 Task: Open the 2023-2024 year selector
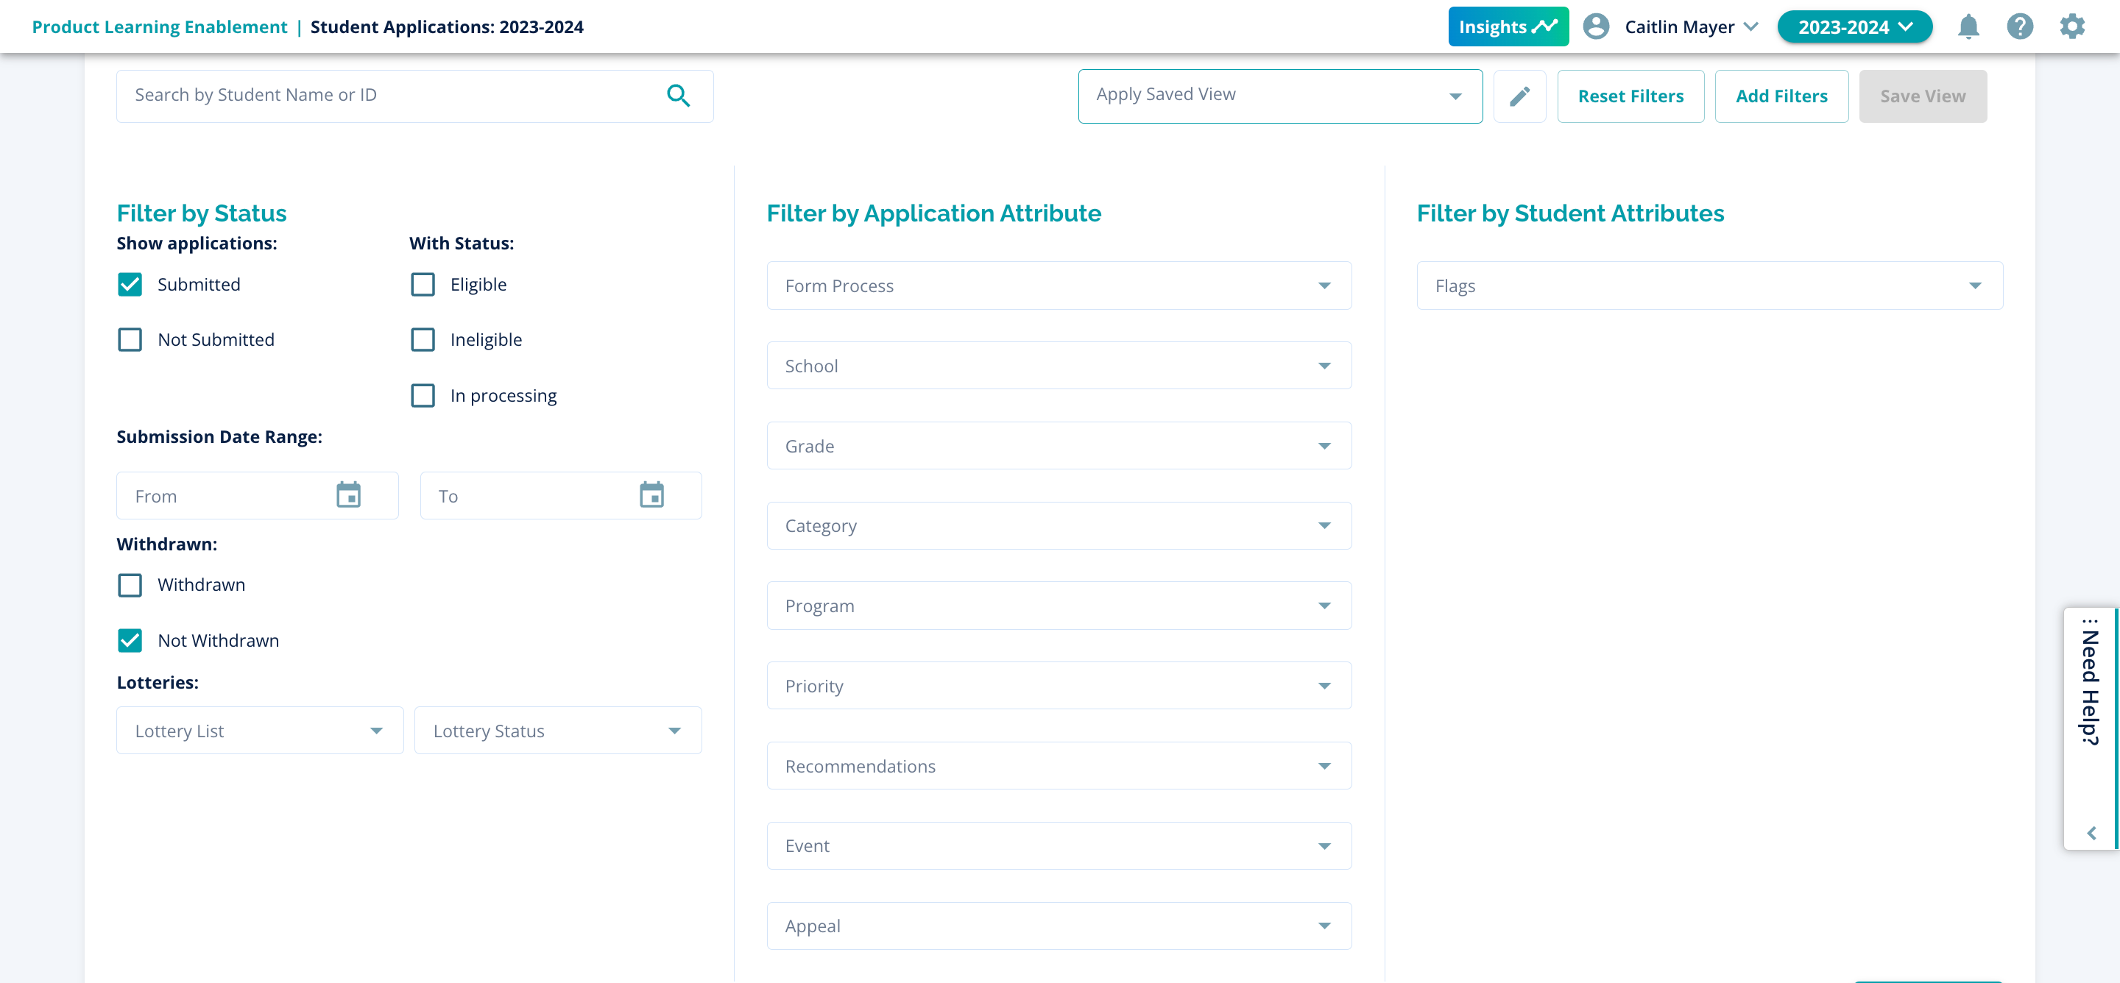tap(1854, 26)
